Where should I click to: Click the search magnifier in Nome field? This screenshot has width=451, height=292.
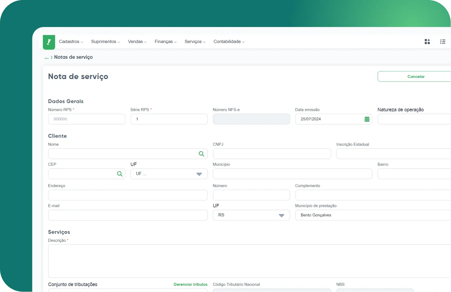pos(202,154)
